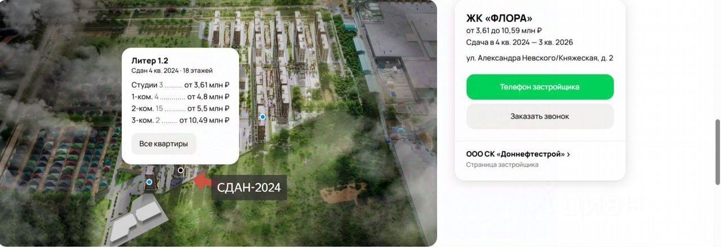The height and width of the screenshot is (247, 721).
Task: Choose the 3-ком. row from 10,49 млн ₽
Action: 180,120
